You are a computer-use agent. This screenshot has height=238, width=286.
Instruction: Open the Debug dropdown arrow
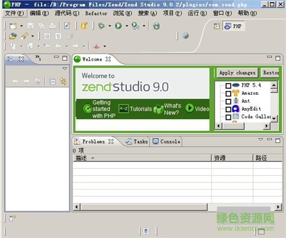tap(110, 26)
